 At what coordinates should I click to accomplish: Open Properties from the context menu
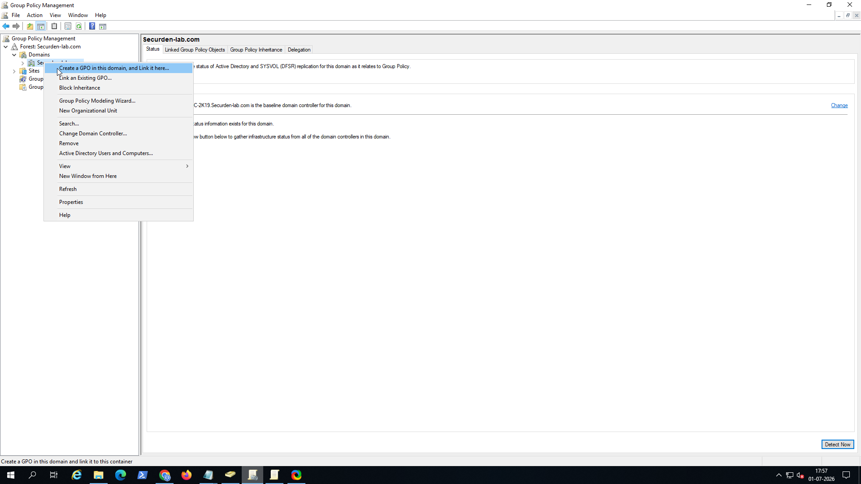[119, 202]
